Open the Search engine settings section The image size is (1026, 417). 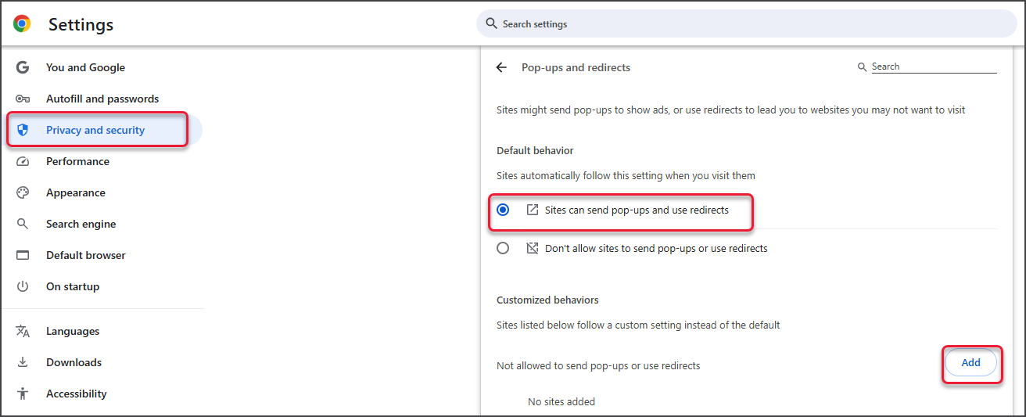(81, 225)
